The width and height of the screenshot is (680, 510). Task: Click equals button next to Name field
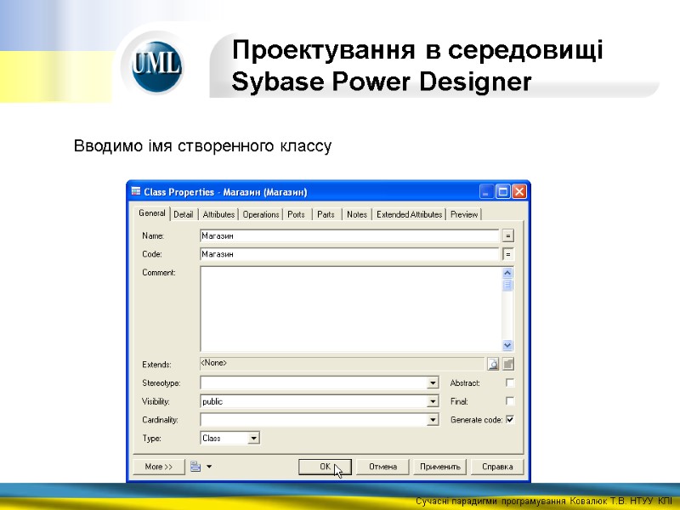pyautogui.click(x=509, y=235)
